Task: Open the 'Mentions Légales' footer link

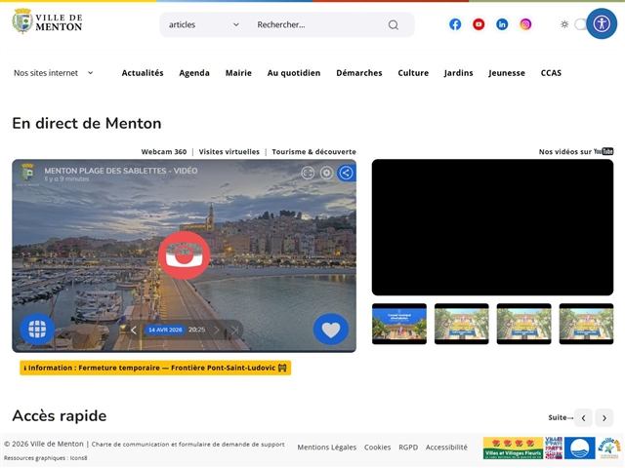Action: coord(327,448)
